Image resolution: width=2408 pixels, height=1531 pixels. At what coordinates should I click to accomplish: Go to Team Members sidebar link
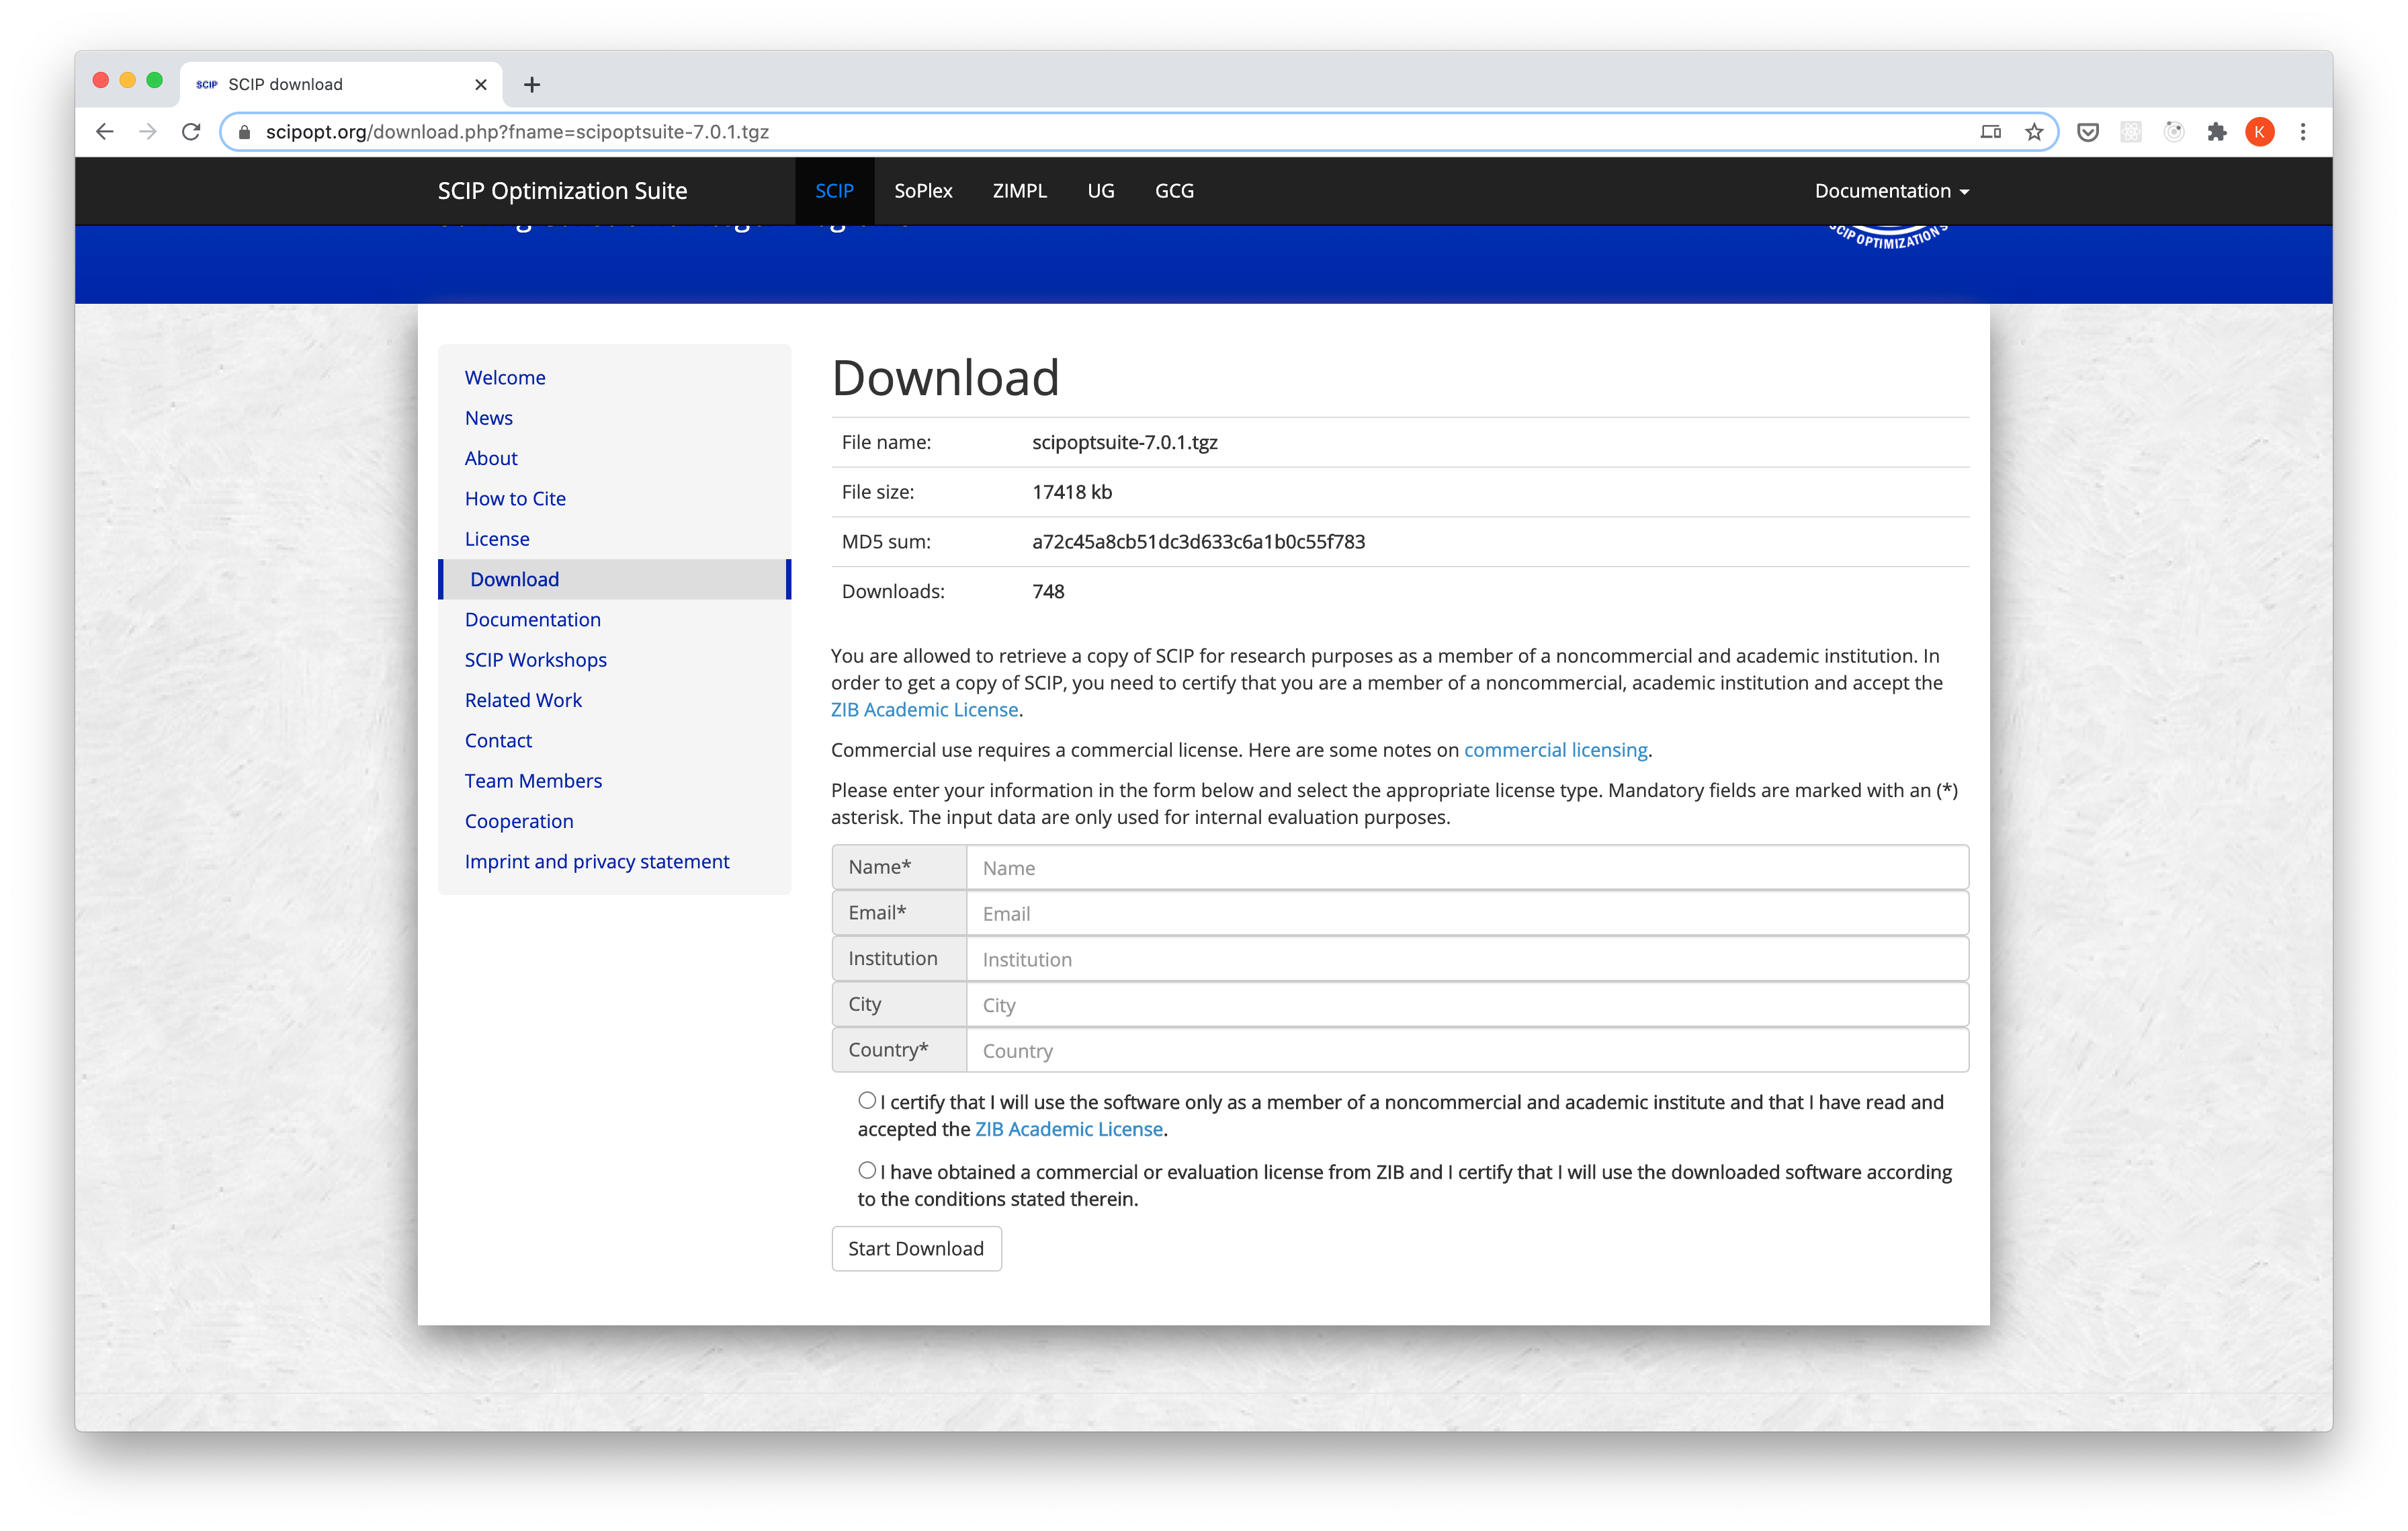click(533, 781)
